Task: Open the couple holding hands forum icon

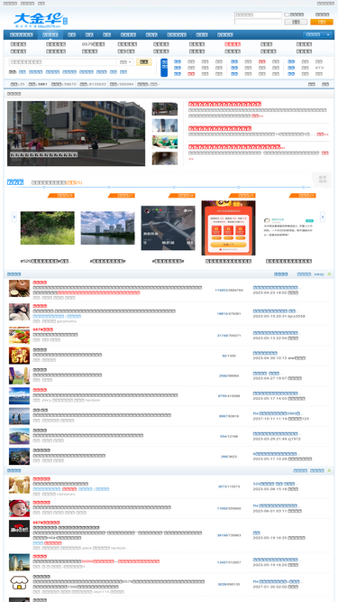Action: click(x=19, y=375)
